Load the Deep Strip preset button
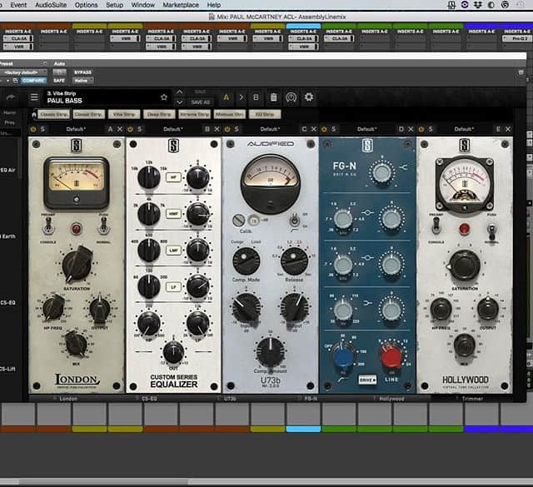The image size is (533, 487). pos(159,115)
